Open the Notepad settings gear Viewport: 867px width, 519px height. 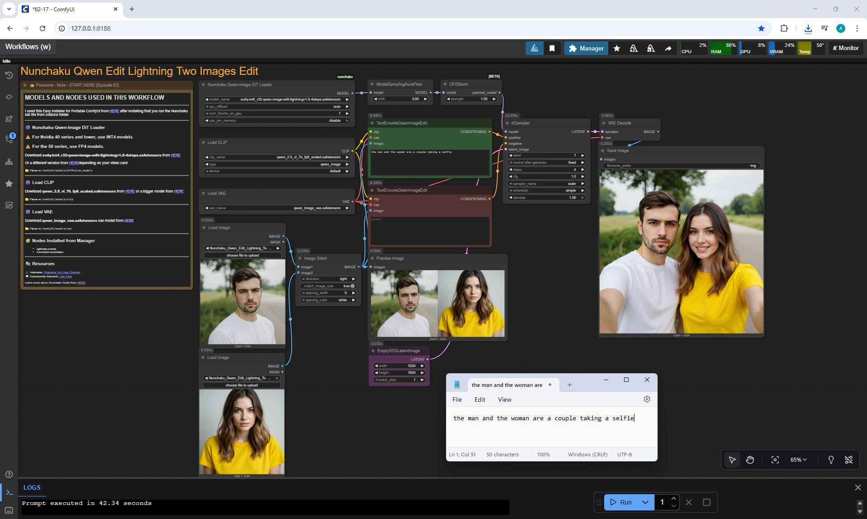[647, 400]
